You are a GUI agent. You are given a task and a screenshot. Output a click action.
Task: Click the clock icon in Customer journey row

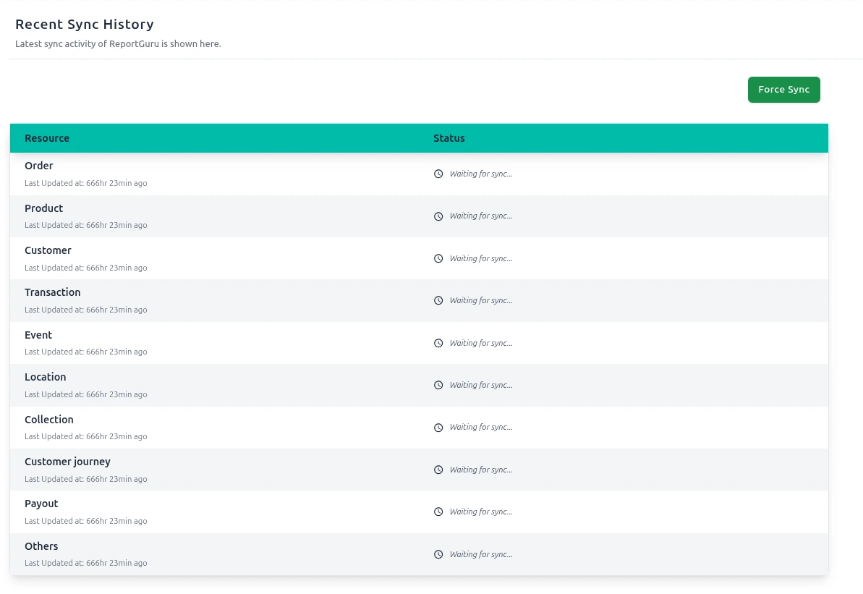coord(438,470)
